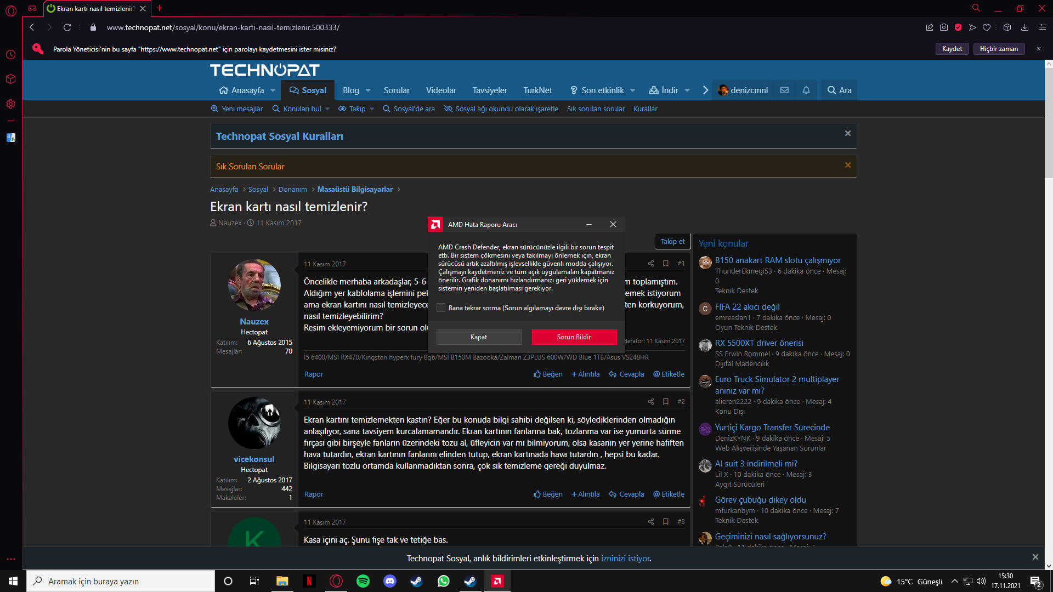
Task: Open the inbox envelope icon in the site header
Action: pos(784,90)
